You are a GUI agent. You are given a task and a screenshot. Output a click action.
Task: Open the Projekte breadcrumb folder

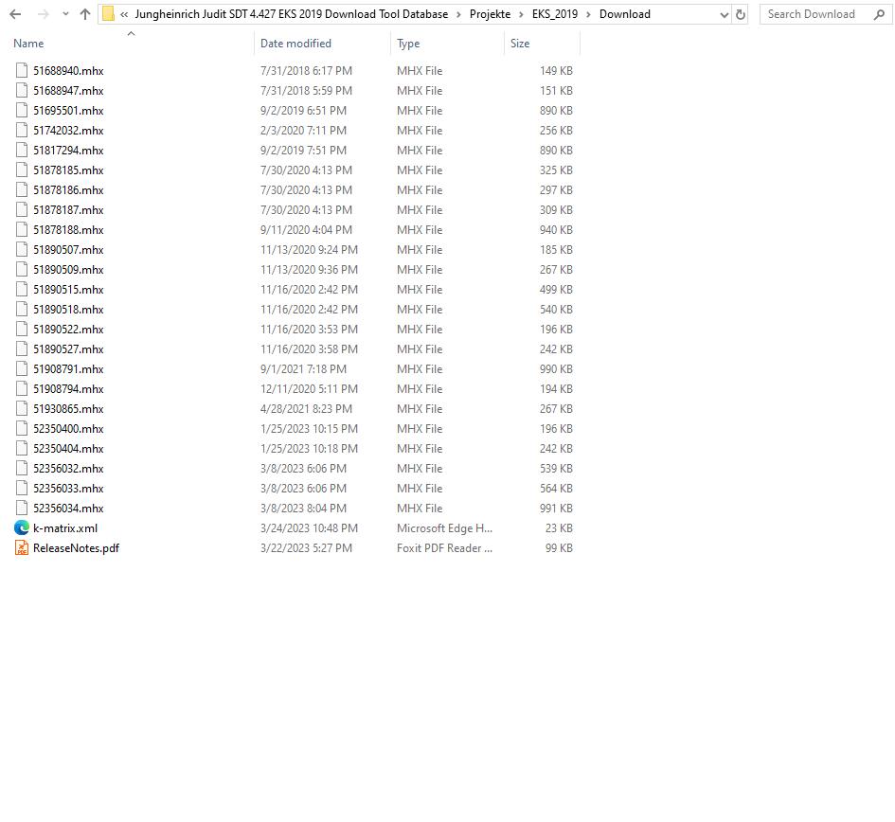490,14
